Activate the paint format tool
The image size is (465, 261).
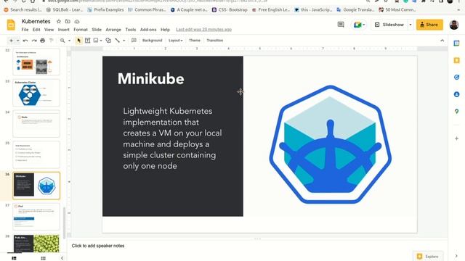pos(51,41)
